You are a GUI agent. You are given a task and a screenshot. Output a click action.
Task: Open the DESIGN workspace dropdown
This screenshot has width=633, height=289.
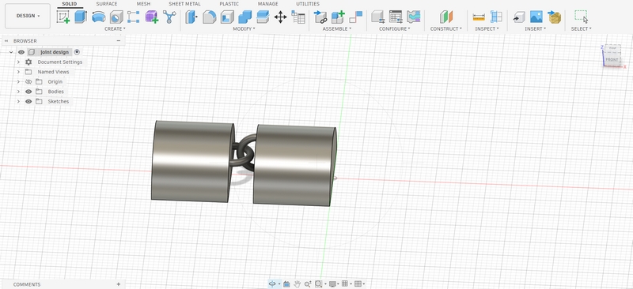[x=28, y=16]
